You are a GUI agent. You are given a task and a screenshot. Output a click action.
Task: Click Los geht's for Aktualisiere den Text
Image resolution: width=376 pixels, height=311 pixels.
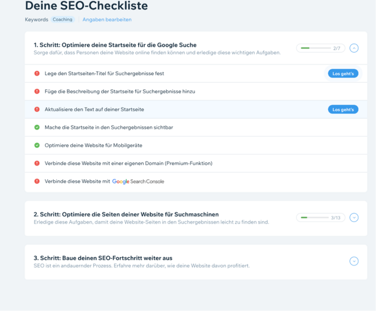coord(343,109)
